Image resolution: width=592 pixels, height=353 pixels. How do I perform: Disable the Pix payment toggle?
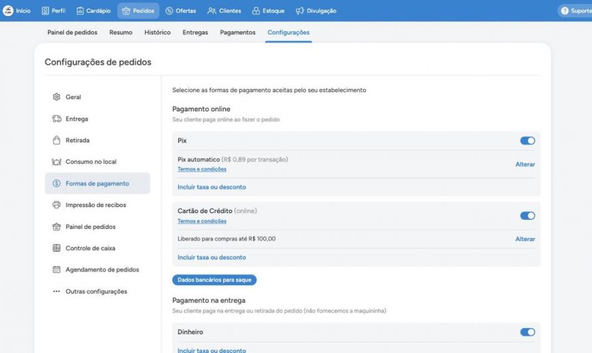tap(527, 141)
